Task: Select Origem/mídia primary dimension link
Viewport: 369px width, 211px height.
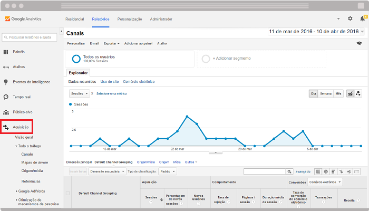Action: click(146, 162)
